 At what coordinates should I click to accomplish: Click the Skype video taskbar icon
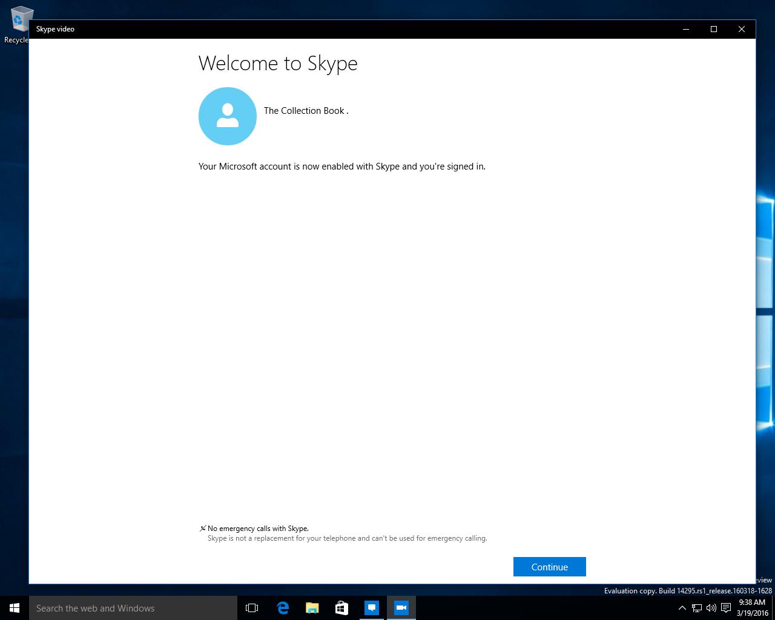point(401,608)
